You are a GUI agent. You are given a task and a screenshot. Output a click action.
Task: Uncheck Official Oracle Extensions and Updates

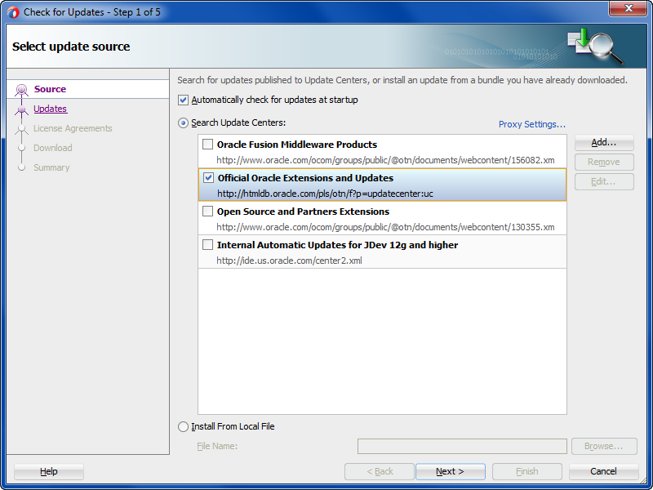point(208,178)
